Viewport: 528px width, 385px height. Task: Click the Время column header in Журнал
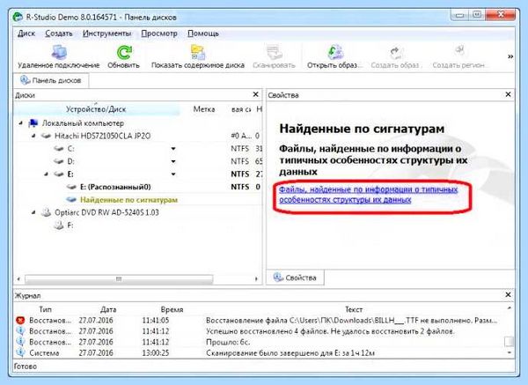click(172, 309)
